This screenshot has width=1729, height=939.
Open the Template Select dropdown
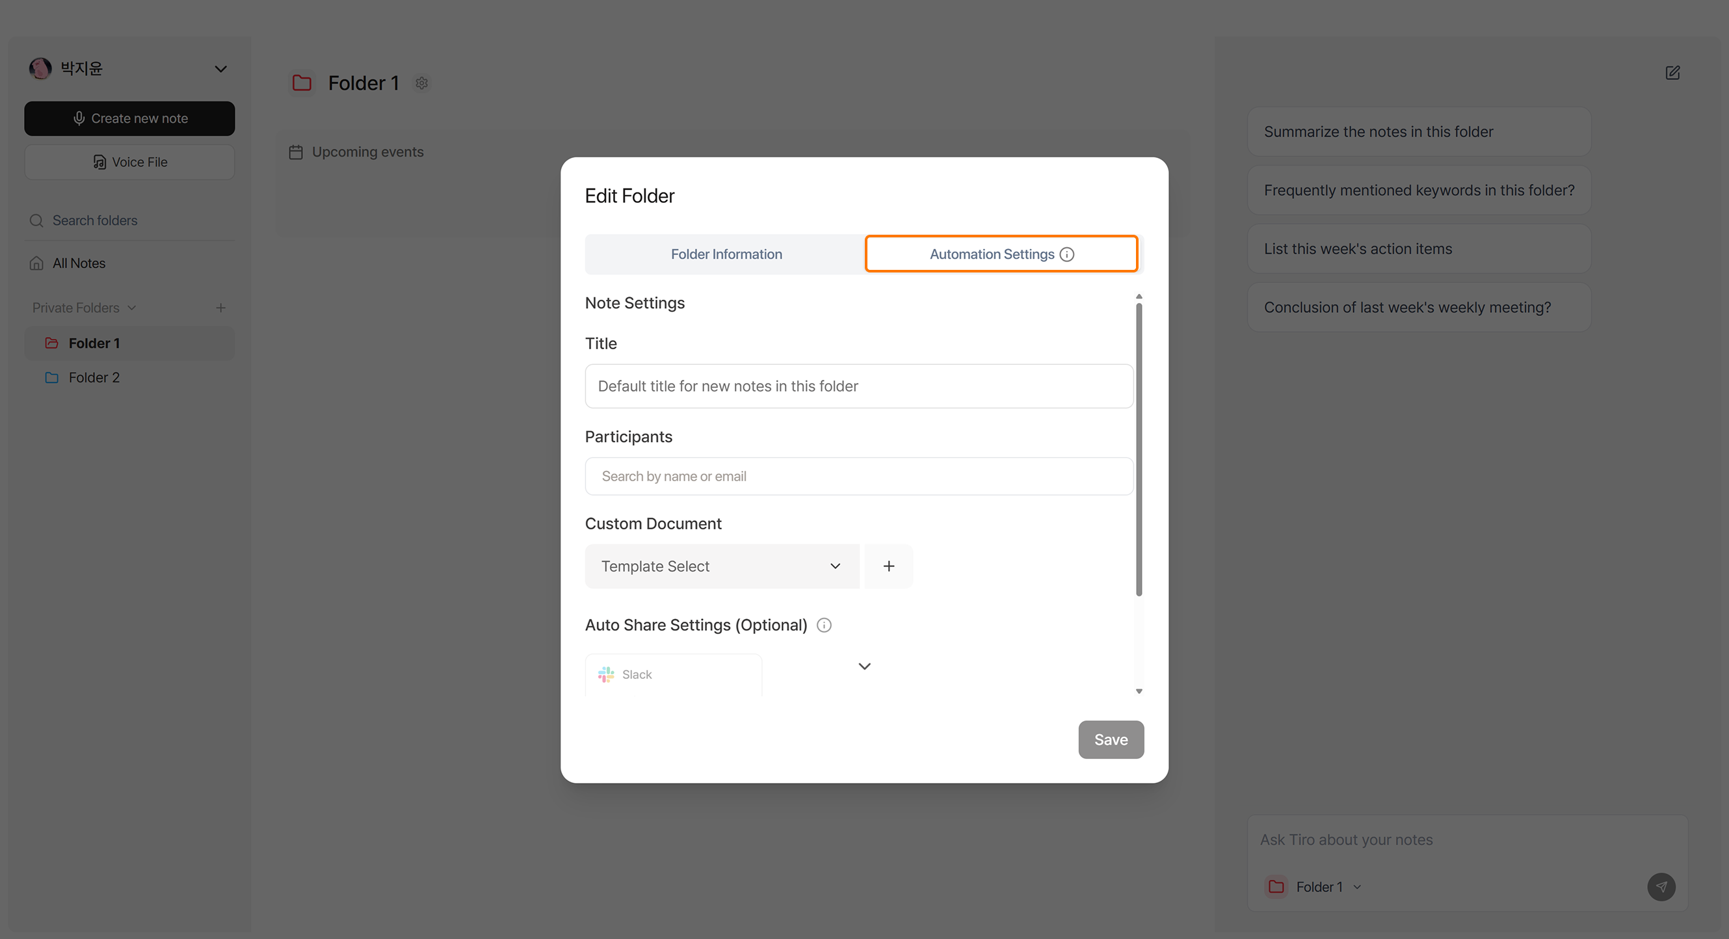click(722, 566)
